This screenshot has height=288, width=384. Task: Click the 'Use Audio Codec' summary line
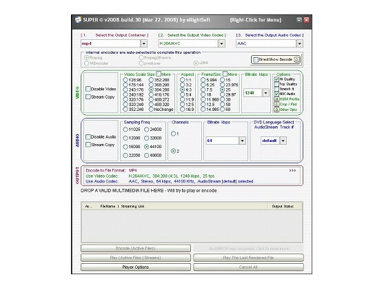[x=169, y=181]
